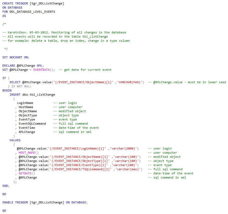Click the DDL_DATABASE_LEVEL_EVENTS event group name

(32, 12)
